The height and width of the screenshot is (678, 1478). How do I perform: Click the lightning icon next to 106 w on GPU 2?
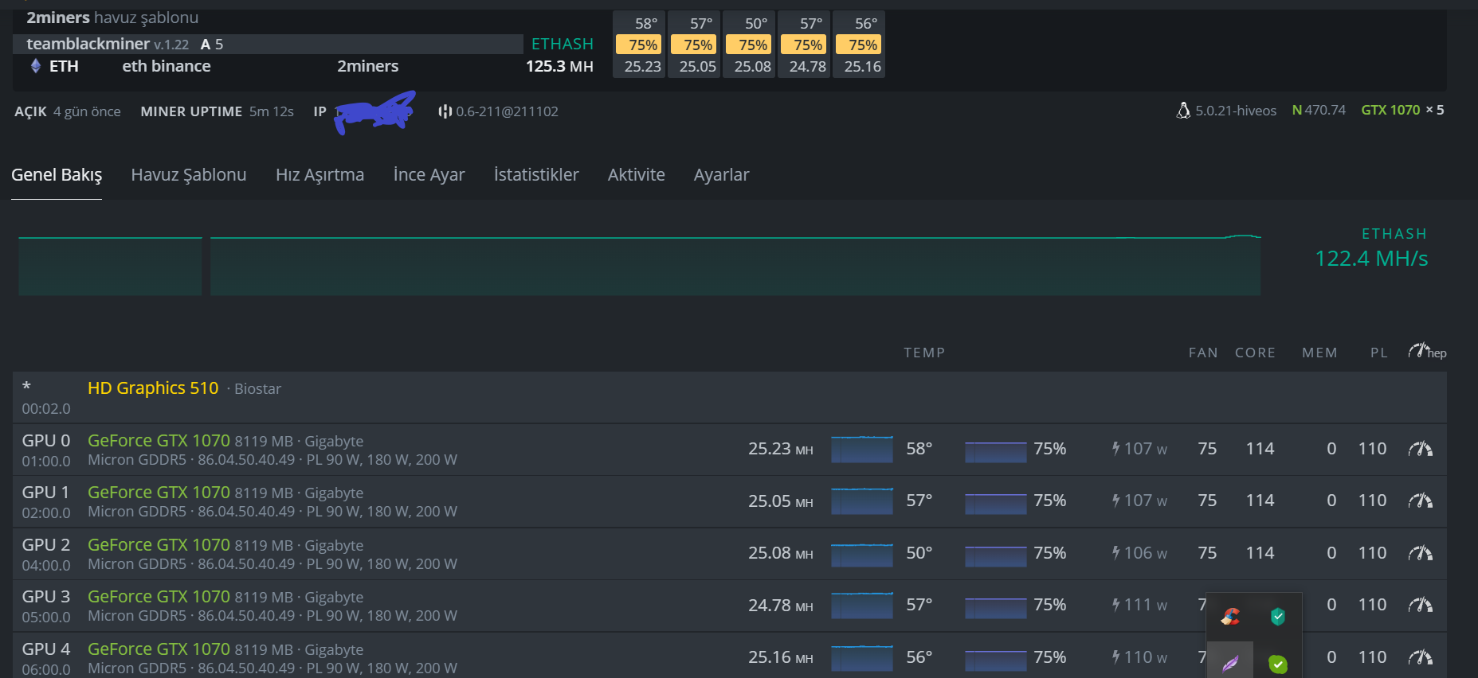[x=1116, y=553]
